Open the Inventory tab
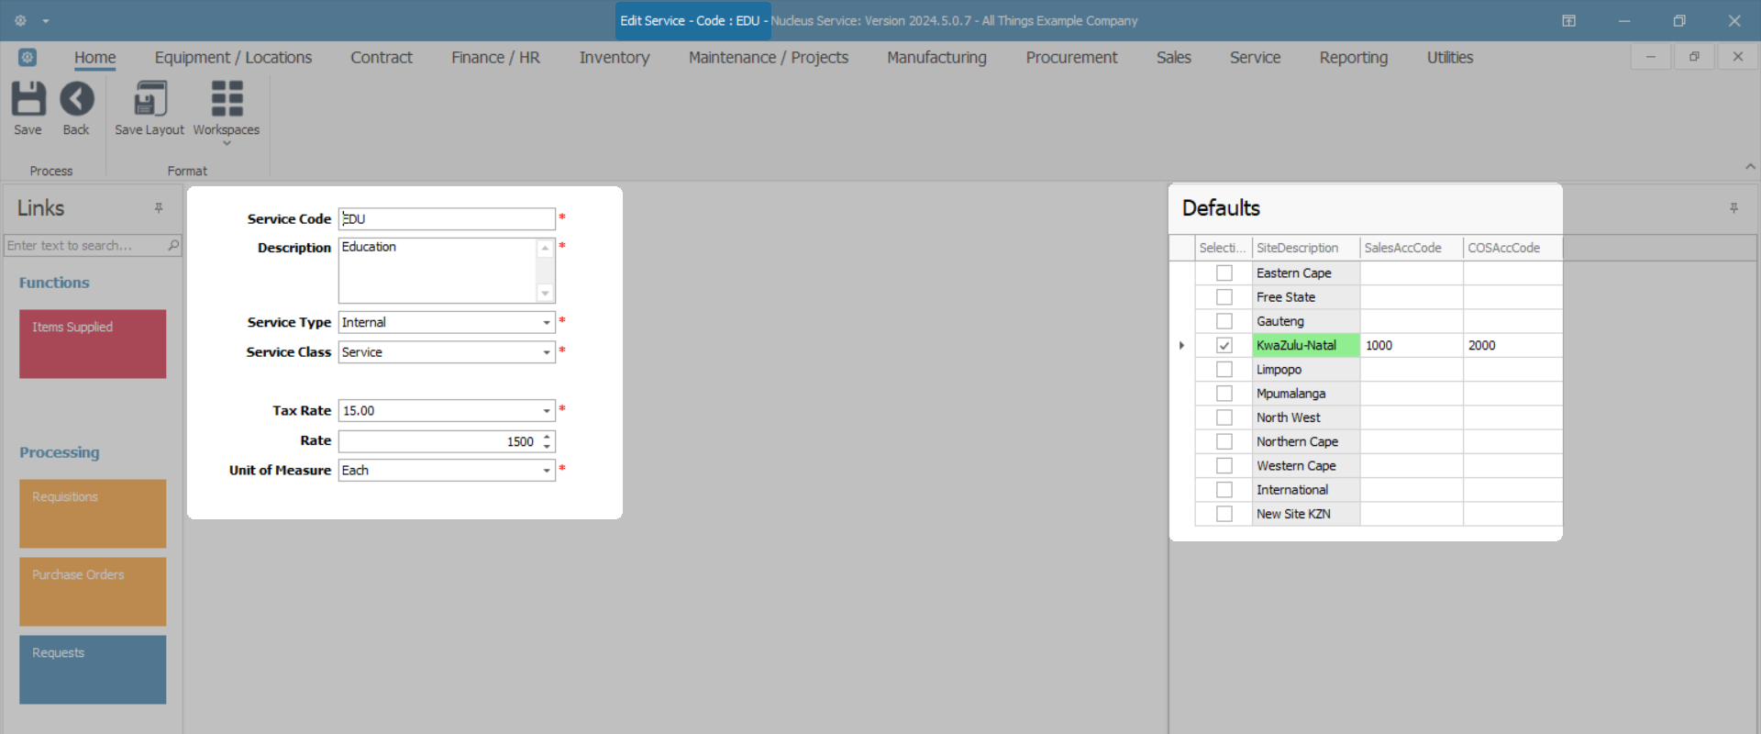The height and width of the screenshot is (734, 1761). pos(615,57)
